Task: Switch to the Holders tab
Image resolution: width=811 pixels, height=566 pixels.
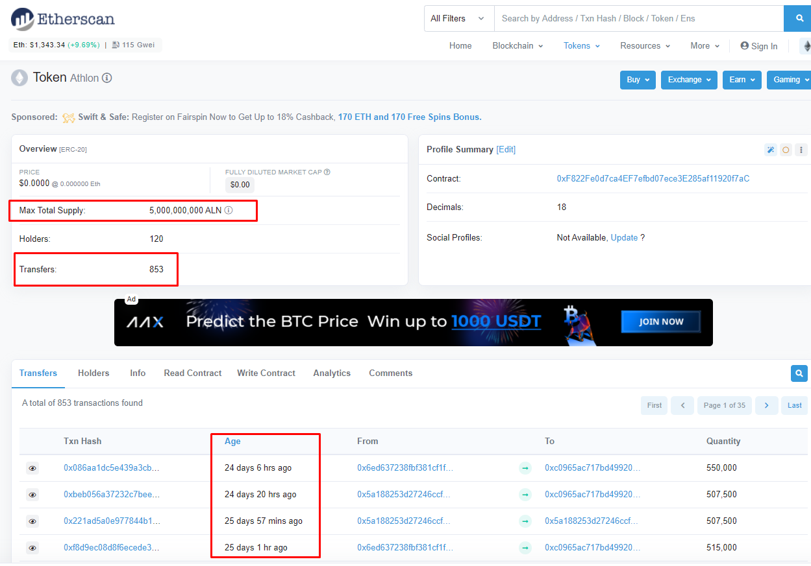Action: pos(94,373)
